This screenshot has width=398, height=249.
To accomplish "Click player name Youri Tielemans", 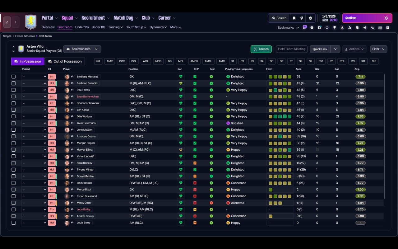I will pos(86,123).
